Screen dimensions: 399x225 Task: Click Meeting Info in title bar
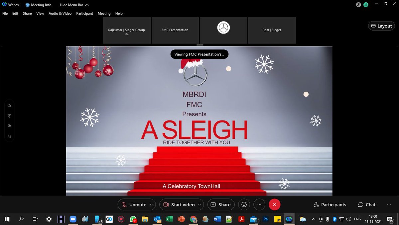coord(38,5)
